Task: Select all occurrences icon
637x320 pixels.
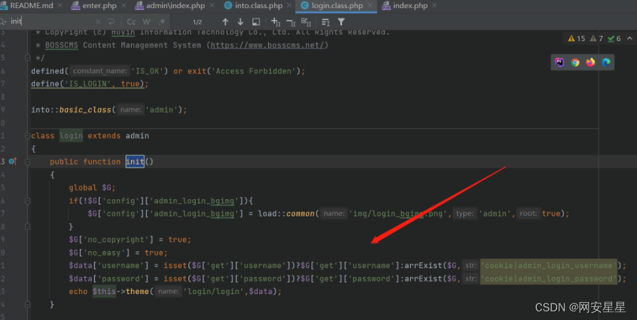Action: 306,22
